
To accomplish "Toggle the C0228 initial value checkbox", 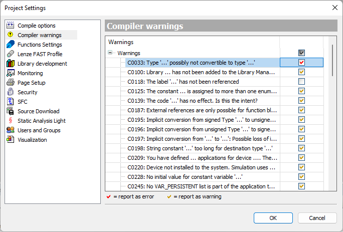I will pos(301,176).
